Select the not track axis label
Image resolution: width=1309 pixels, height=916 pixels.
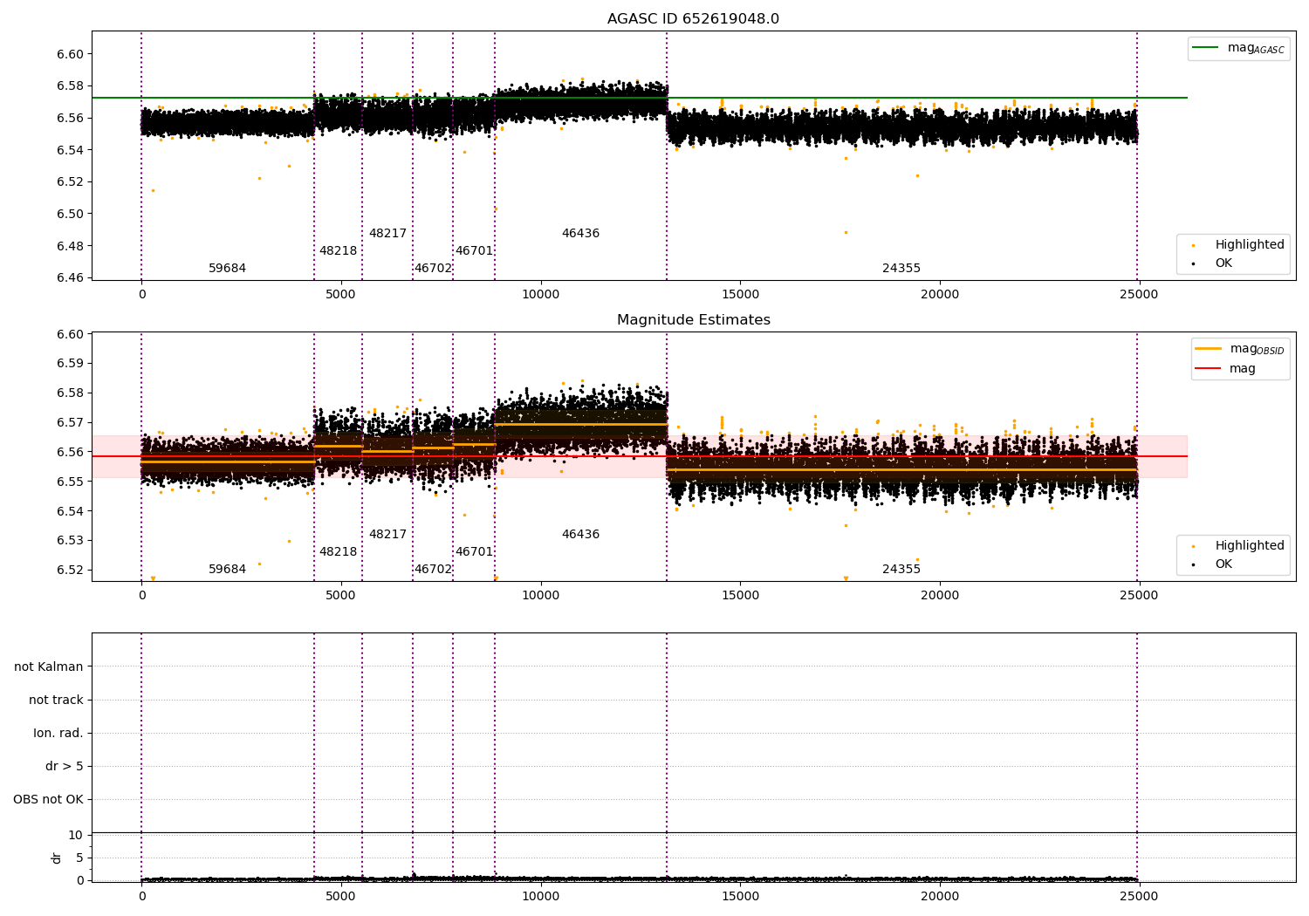[x=56, y=701]
